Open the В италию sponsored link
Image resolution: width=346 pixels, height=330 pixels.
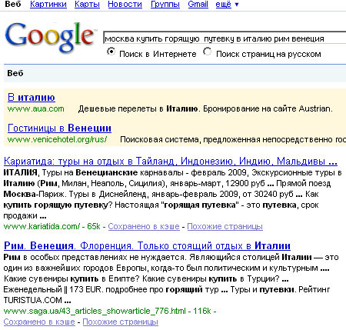tap(32, 98)
